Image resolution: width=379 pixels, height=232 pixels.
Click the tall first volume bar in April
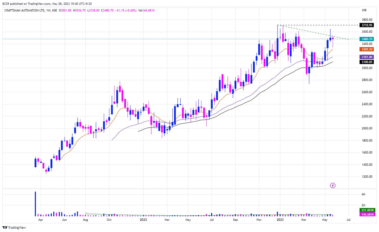click(x=35, y=204)
